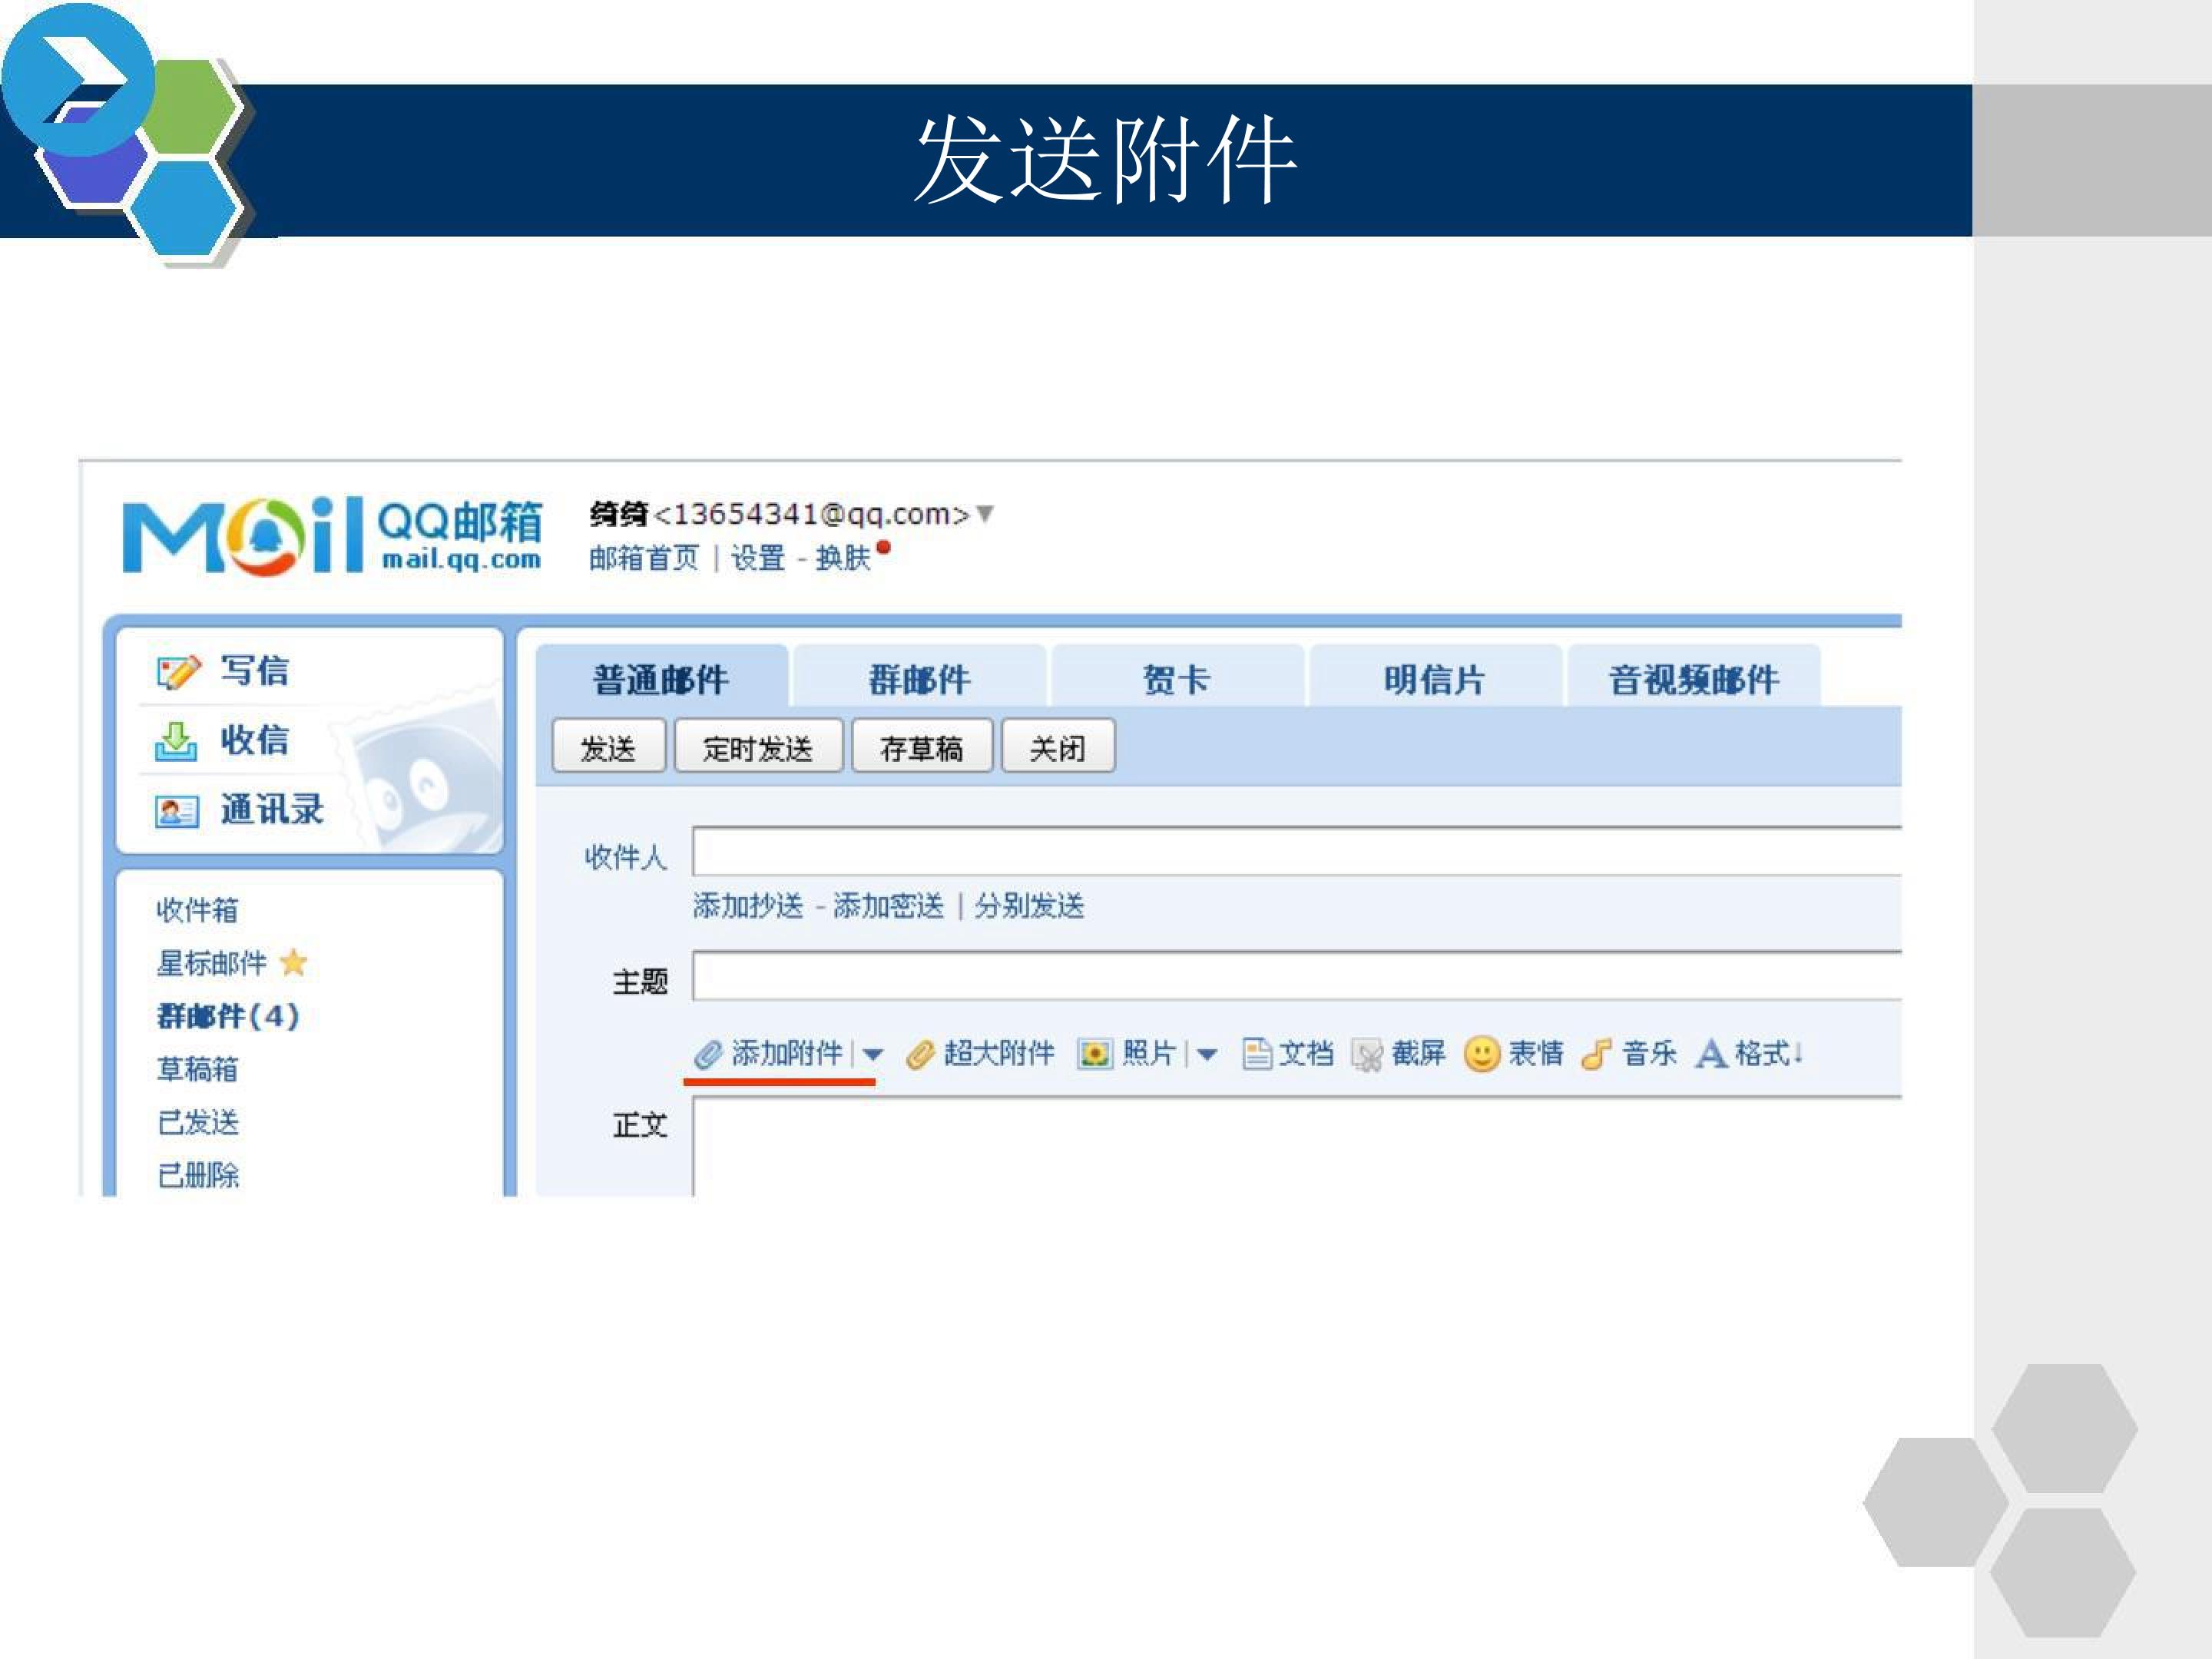Click the 截屏 screenshot scissors icon
Image resolution: width=2212 pixels, height=1659 pixels.
[x=1366, y=1054]
